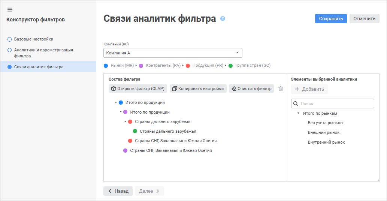This screenshot has height=201, width=387.
Task: Open the hamburger menu icon
Action: coord(10,10)
